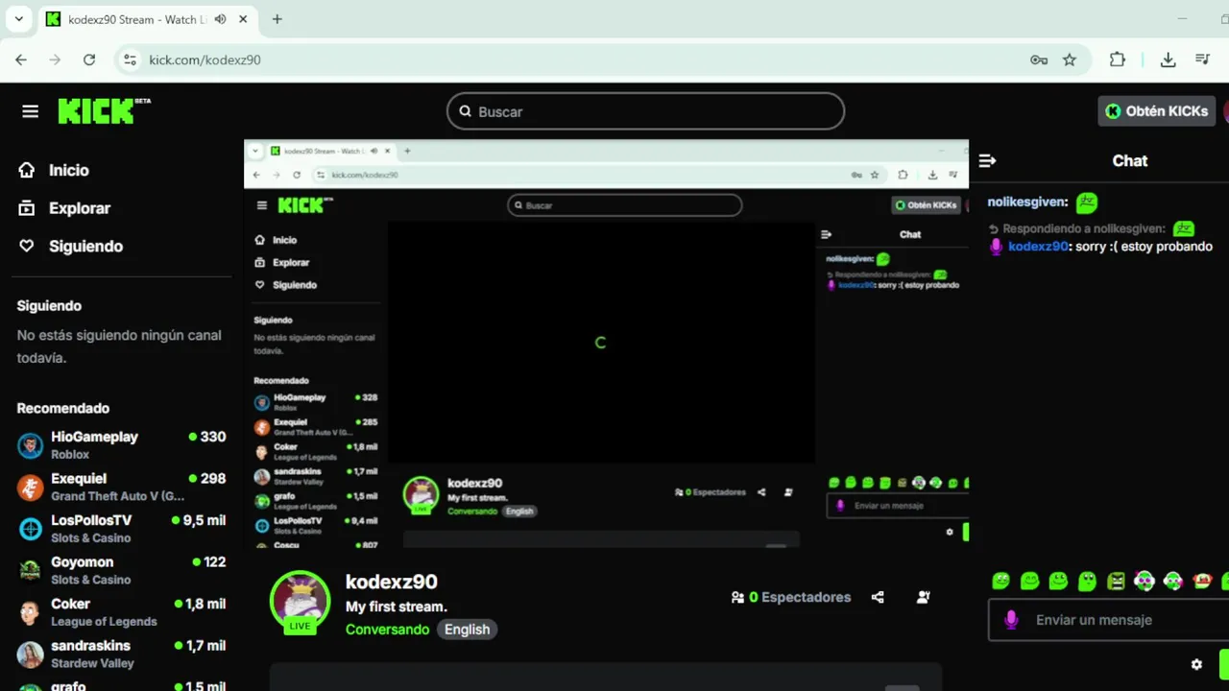Open the sandraskins recommended channel
This screenshot has height=691, width=1229.
(x=121, y=655)
